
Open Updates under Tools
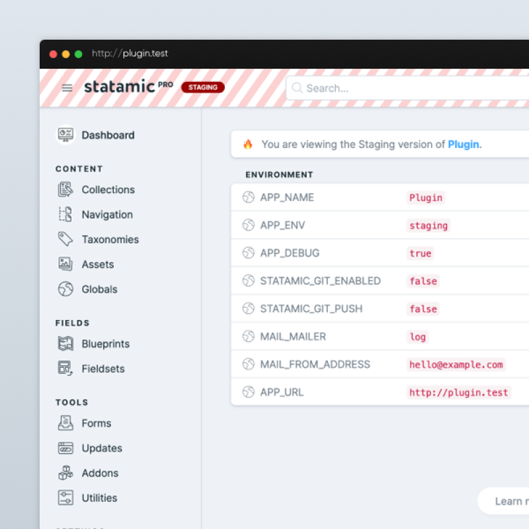click(102, 448)
